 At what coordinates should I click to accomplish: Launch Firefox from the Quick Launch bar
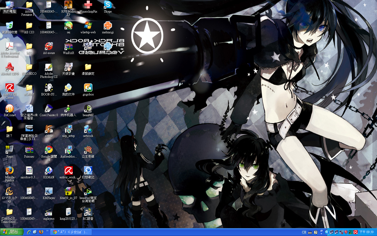[x=41, y=232]
